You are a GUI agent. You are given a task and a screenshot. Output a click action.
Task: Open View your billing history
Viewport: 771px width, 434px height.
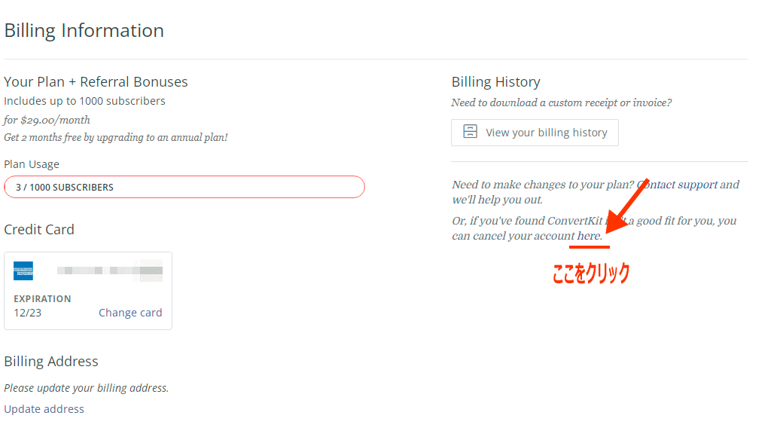pos(535,133)
